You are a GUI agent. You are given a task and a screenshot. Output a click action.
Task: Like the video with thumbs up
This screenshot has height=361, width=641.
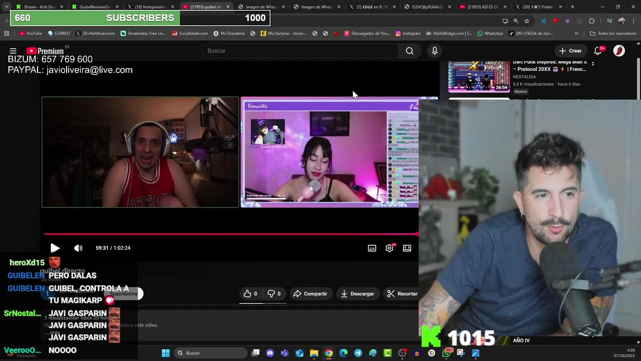click(250, 294)
